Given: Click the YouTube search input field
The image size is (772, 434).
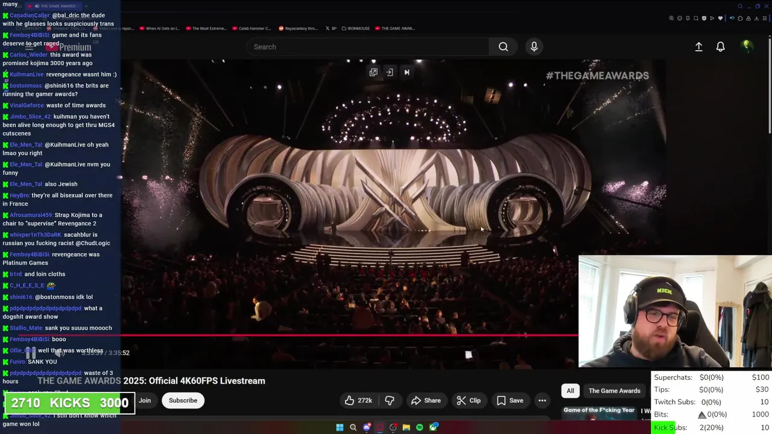Looking at the screenshot, I should [x=368, y=46].
